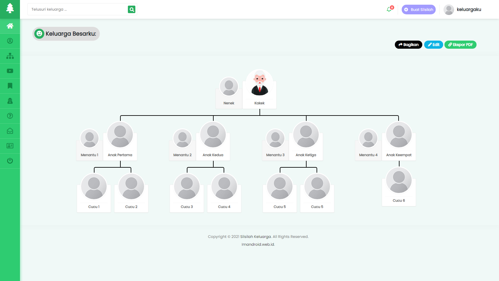Export tree with Ekspor PDF button

pos(460,45)
